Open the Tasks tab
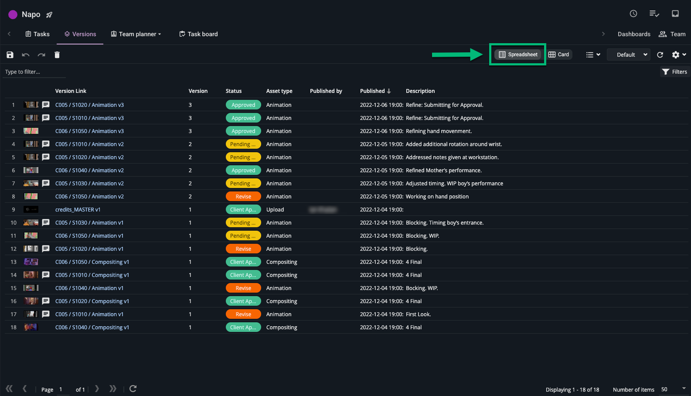This screenshot has height=396, width=691. click(37, 34)
